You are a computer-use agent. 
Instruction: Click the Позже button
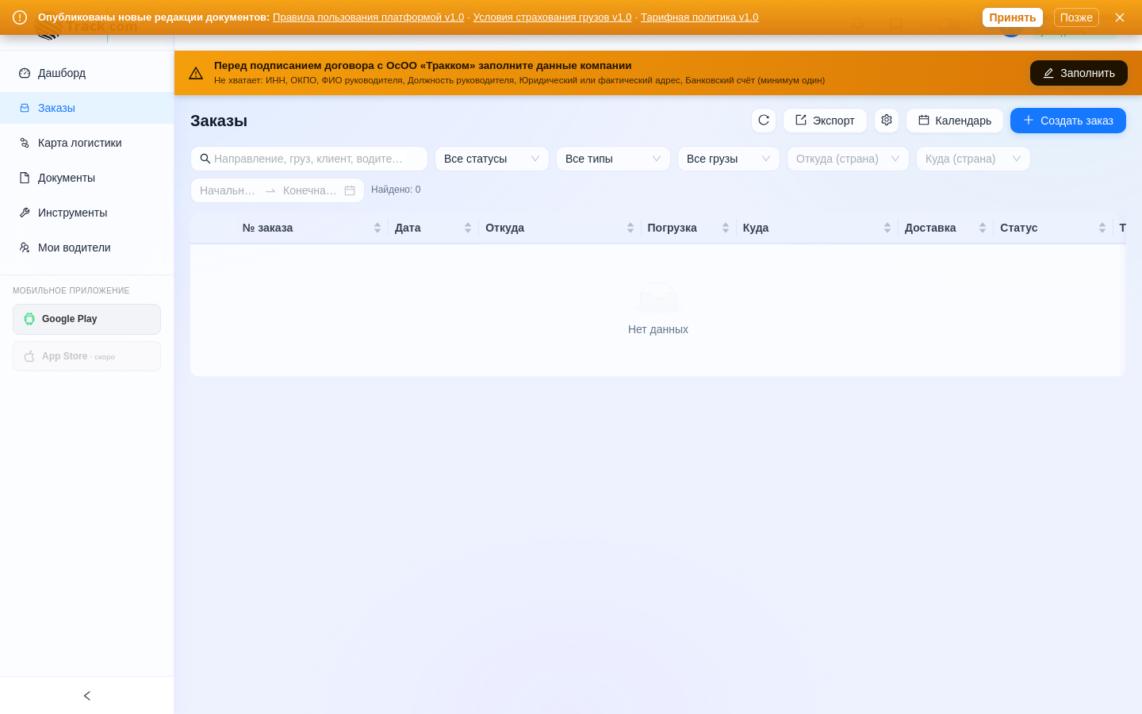pyautogui.click(x=1076, y=17)
